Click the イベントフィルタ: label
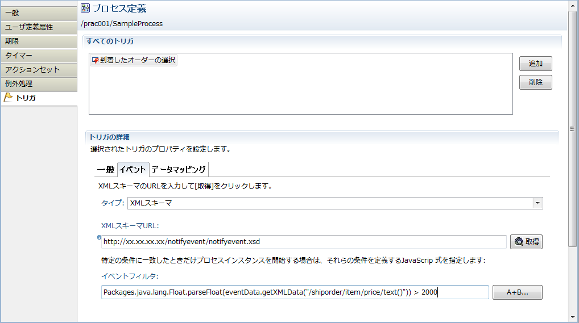579x323 pixels. point(130,276)
